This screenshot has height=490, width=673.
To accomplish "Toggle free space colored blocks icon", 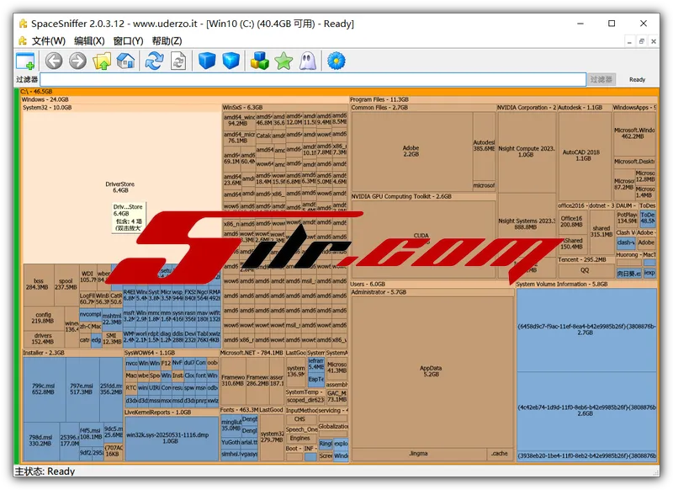I will pyautogui.click(x=260, y=61).
